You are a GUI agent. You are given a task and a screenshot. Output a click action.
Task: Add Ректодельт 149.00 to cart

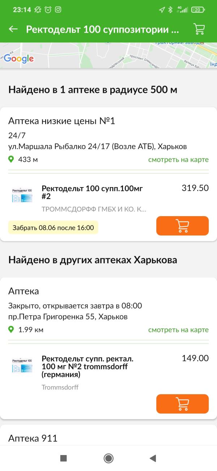(x=182, y=404)
